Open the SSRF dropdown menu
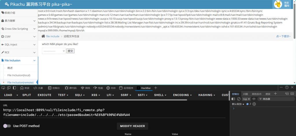Image resolution: width=296 pixels, height=136 pixels. pyautogui.click(x=126, y=95)
